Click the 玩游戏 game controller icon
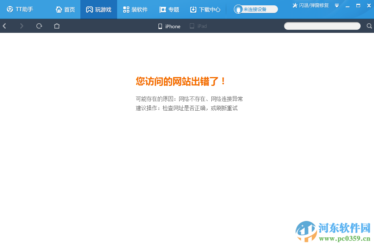This screenshot has height=248, width=374. click(90, 9)
